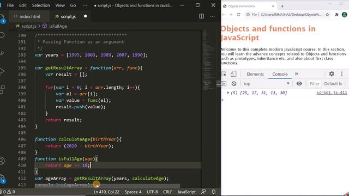
Task: Select the Console tab in DevTools
Action: click(280, 74)
